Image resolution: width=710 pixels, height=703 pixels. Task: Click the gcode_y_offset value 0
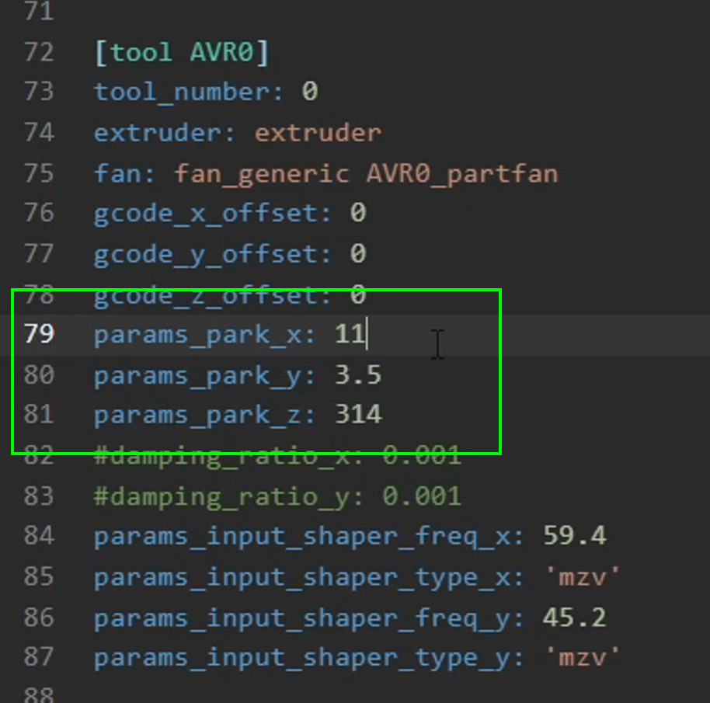coord(357,254)
